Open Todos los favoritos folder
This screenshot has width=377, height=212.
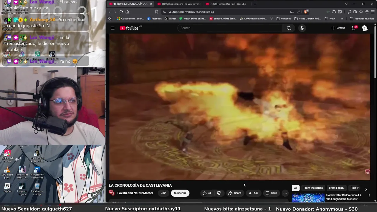[362, 19]
